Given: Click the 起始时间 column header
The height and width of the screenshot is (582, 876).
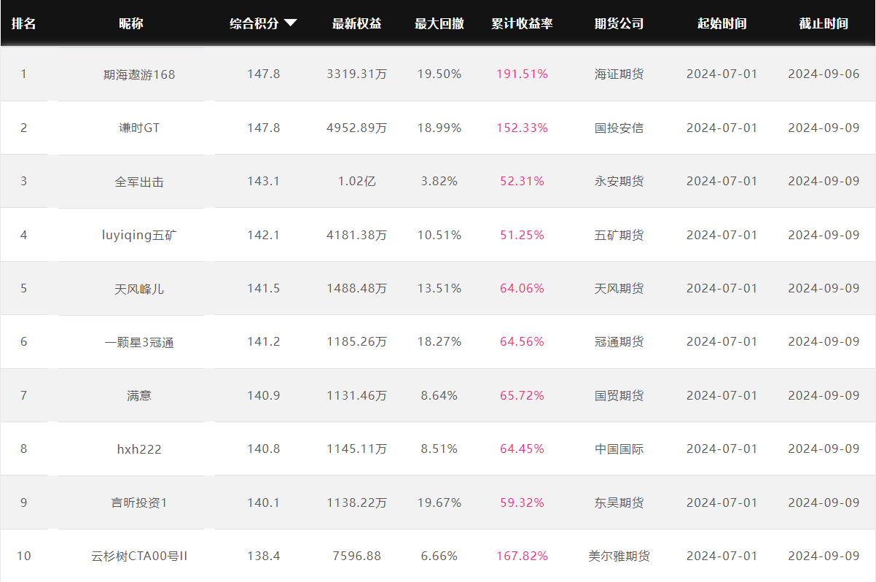Looking at the screenshot, I should pos(722,23).
